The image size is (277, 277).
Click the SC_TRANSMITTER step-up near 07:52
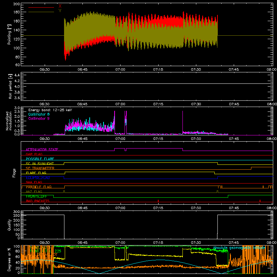pyautogui.click(x=251, y=168)
